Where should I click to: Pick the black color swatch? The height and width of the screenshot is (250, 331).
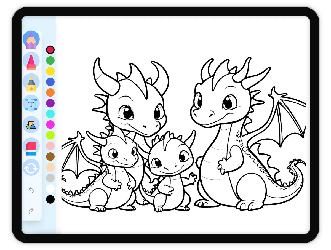point(50,199)
